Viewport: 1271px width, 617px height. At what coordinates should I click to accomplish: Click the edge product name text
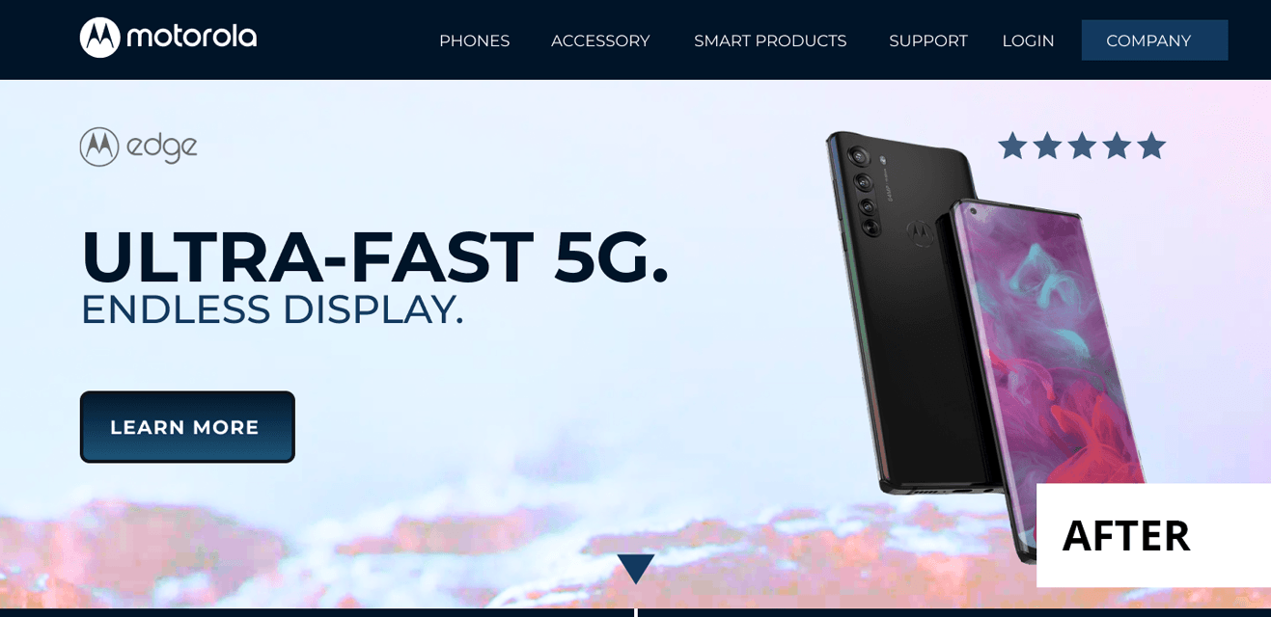[x=162, y=148]
